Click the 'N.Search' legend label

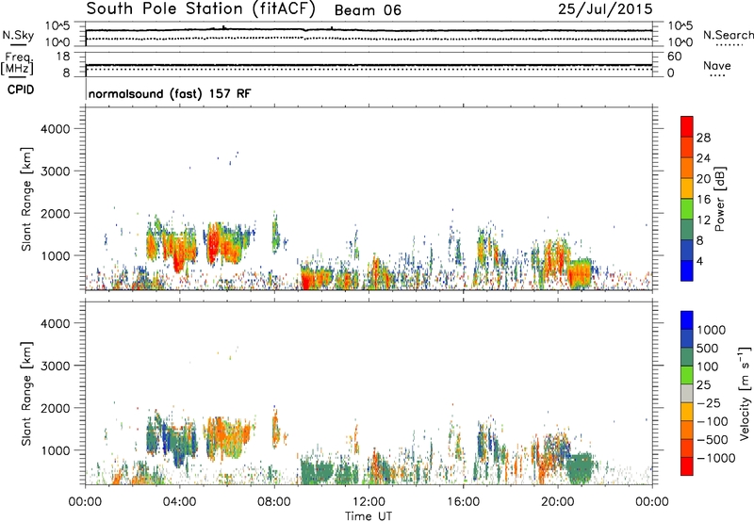pos(728,35)
